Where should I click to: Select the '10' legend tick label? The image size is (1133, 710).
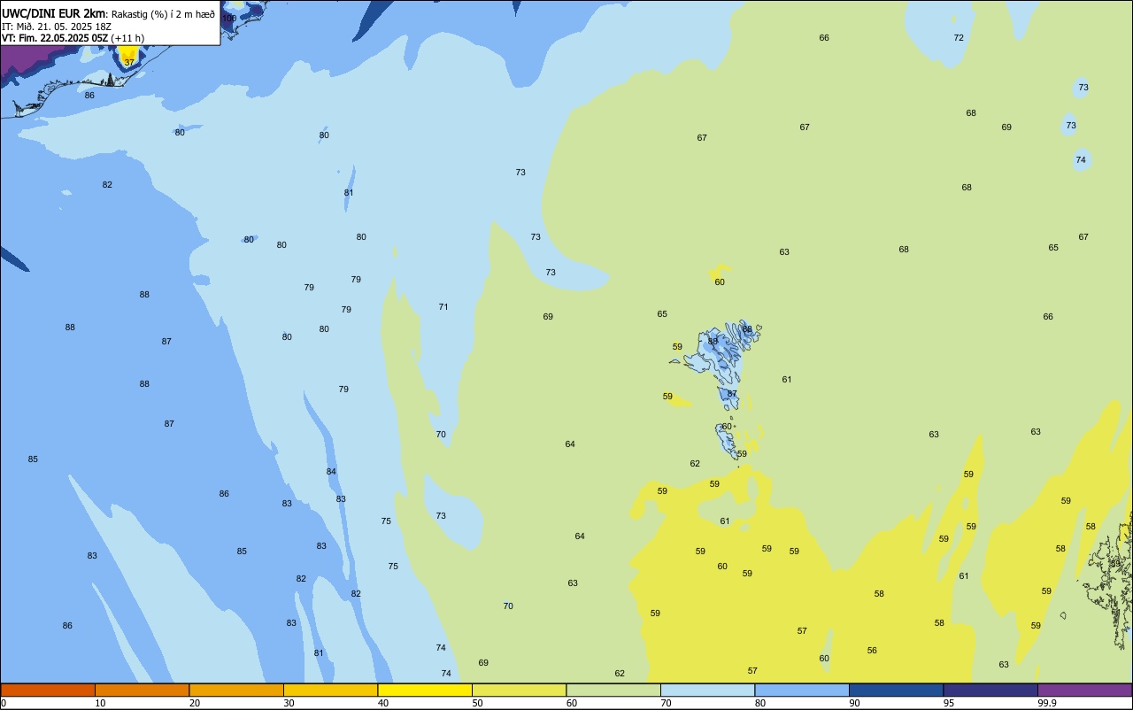[x=100, y=703]
